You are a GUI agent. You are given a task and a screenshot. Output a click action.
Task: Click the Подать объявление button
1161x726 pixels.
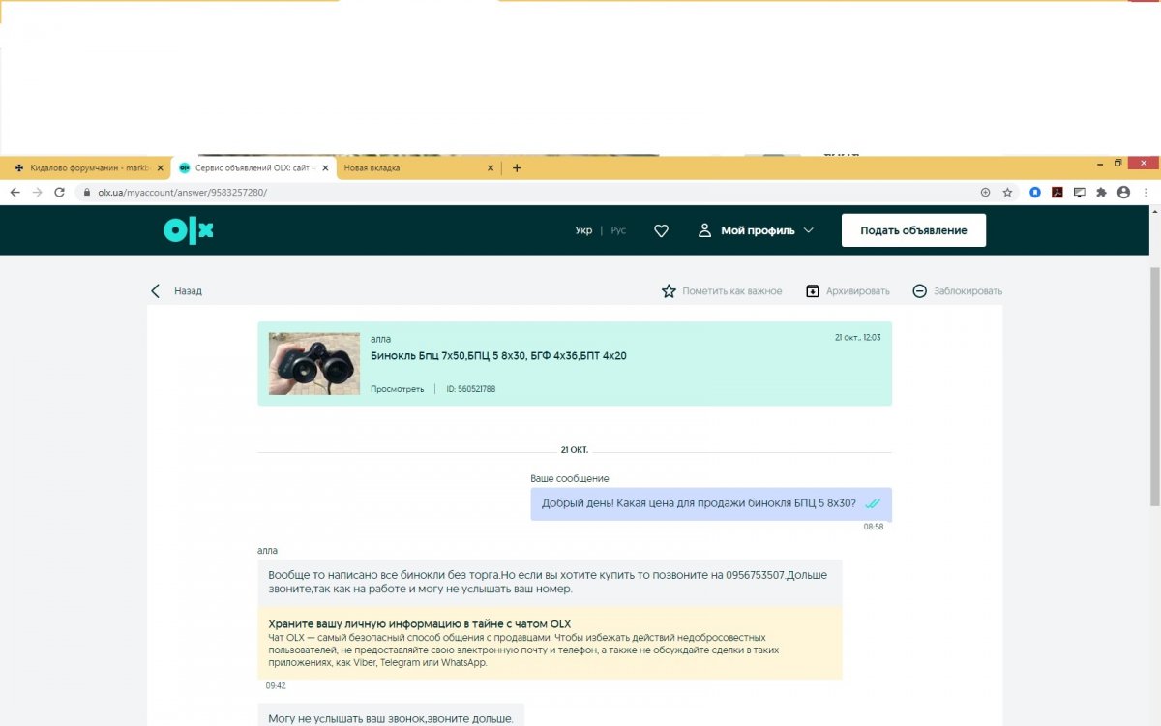click(x=913, y=230)
